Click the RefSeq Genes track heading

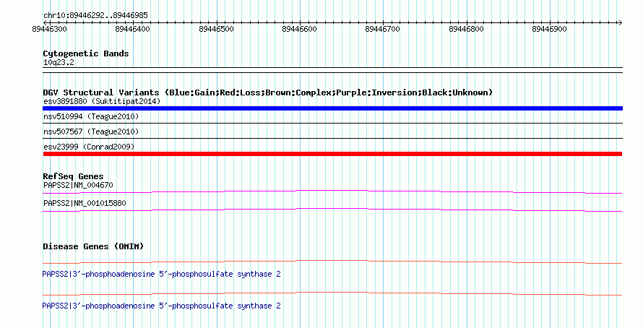point(73,176)
